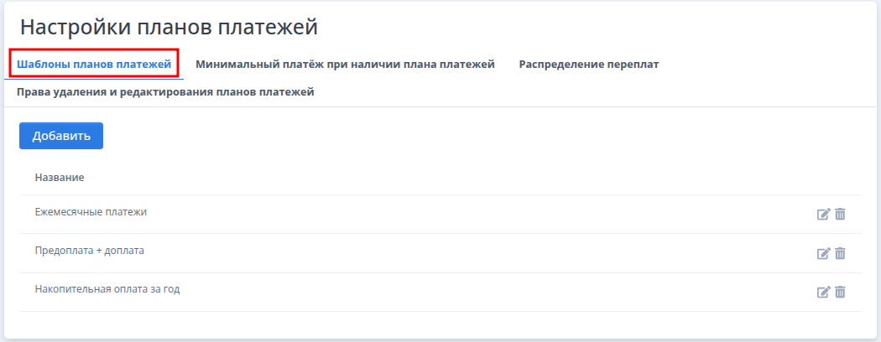This screenshot has width=881, height=342.
Task: Edit the Предоплата + доплата template
Action: coord(823,253)
